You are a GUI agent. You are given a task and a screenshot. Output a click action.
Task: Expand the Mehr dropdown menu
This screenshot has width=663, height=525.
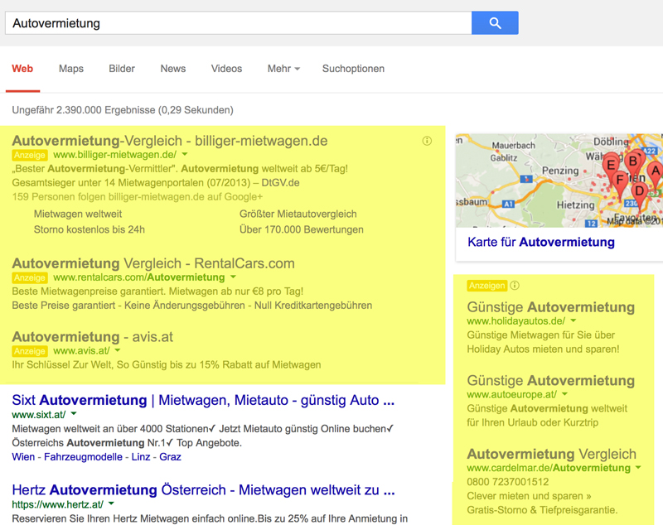(283, 69)
